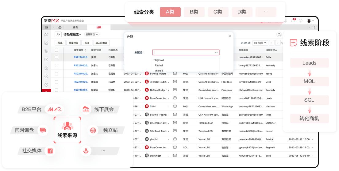Click the 导出 export button
Screen dimensions: 339x171
pos(60,43)
